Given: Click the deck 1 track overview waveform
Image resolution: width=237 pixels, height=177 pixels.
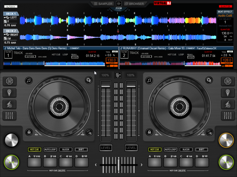Looking at the screenshot, I should click(x=54, y=63).
